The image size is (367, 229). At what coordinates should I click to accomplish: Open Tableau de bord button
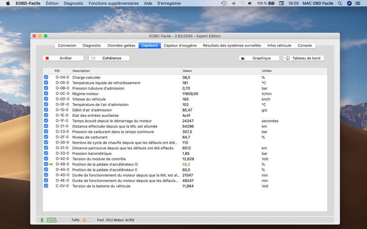pos(304,58)
